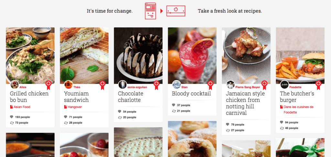Viewport: 331px width, 157px height.
Task: Click the repost icon on Youmiam sandwich card
Action: tap(66, 123)
